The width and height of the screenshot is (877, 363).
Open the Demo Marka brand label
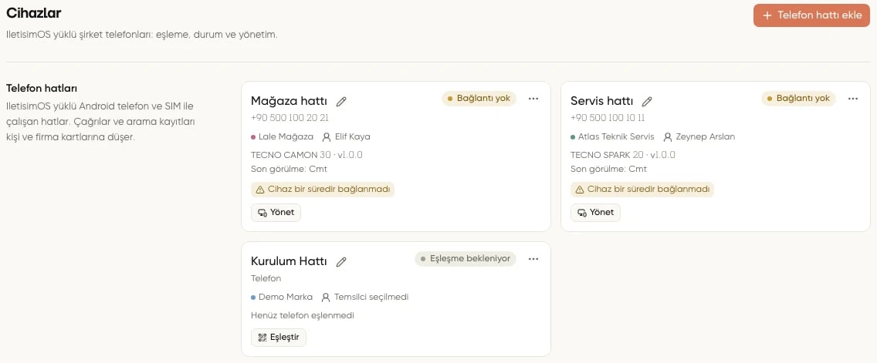[x=285, y=297]
